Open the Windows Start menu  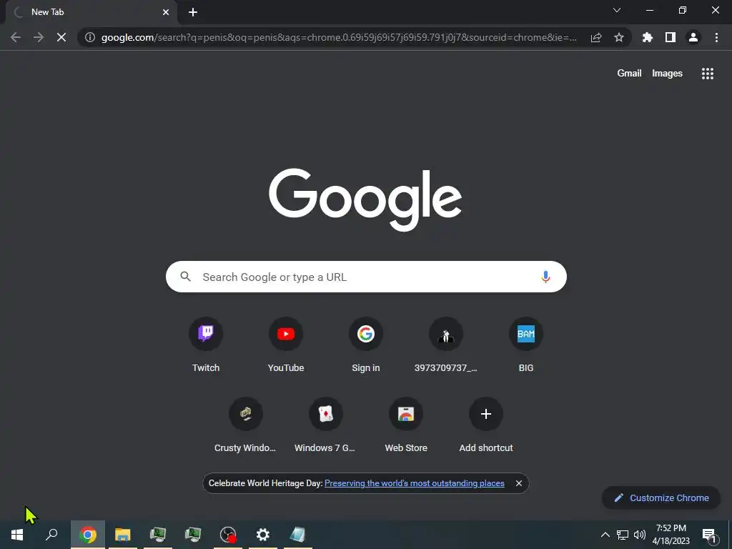pyautogui.click(x=17, y=535)
